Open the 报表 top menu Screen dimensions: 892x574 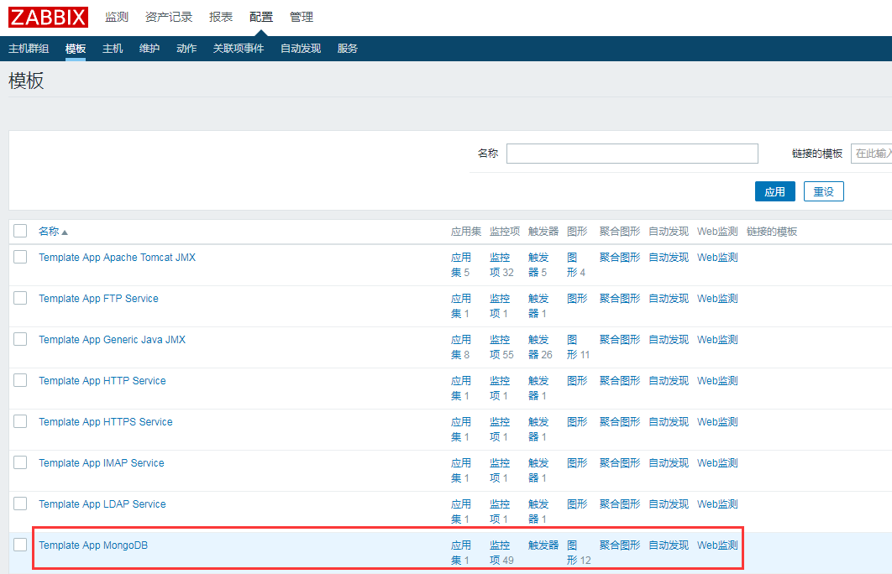[221, 17]
